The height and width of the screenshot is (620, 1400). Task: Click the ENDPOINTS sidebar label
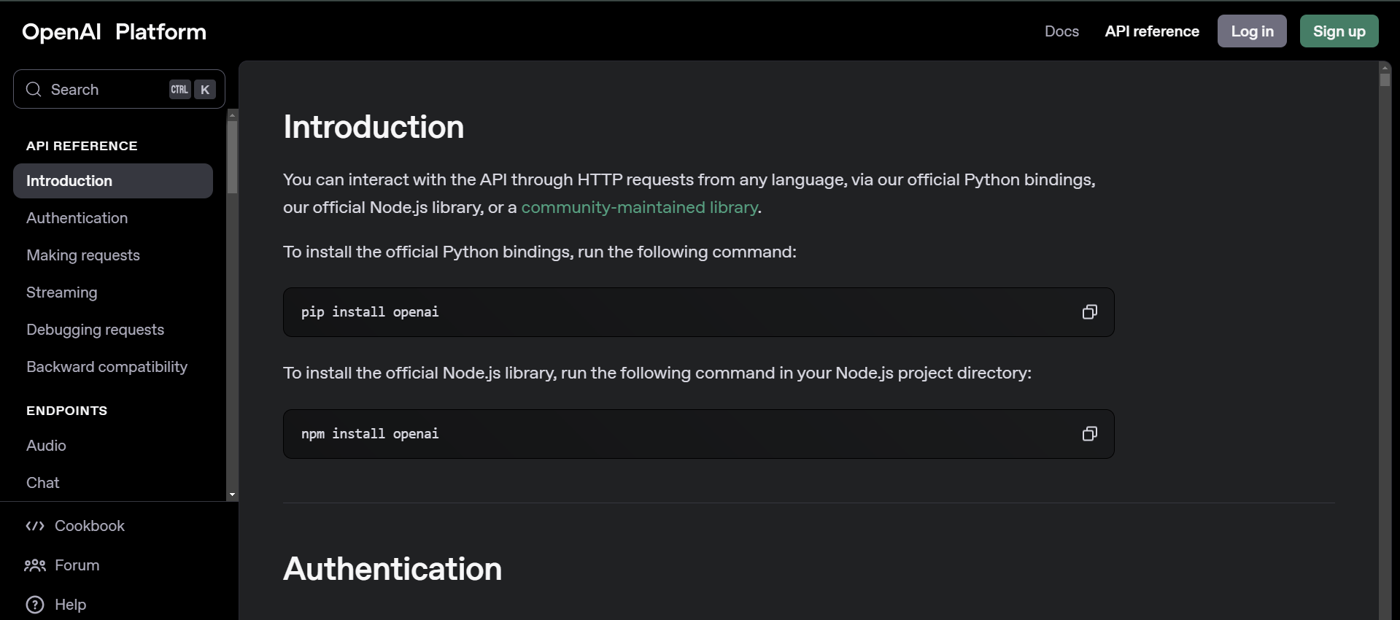pyautogui.click(x=66, y=411)
